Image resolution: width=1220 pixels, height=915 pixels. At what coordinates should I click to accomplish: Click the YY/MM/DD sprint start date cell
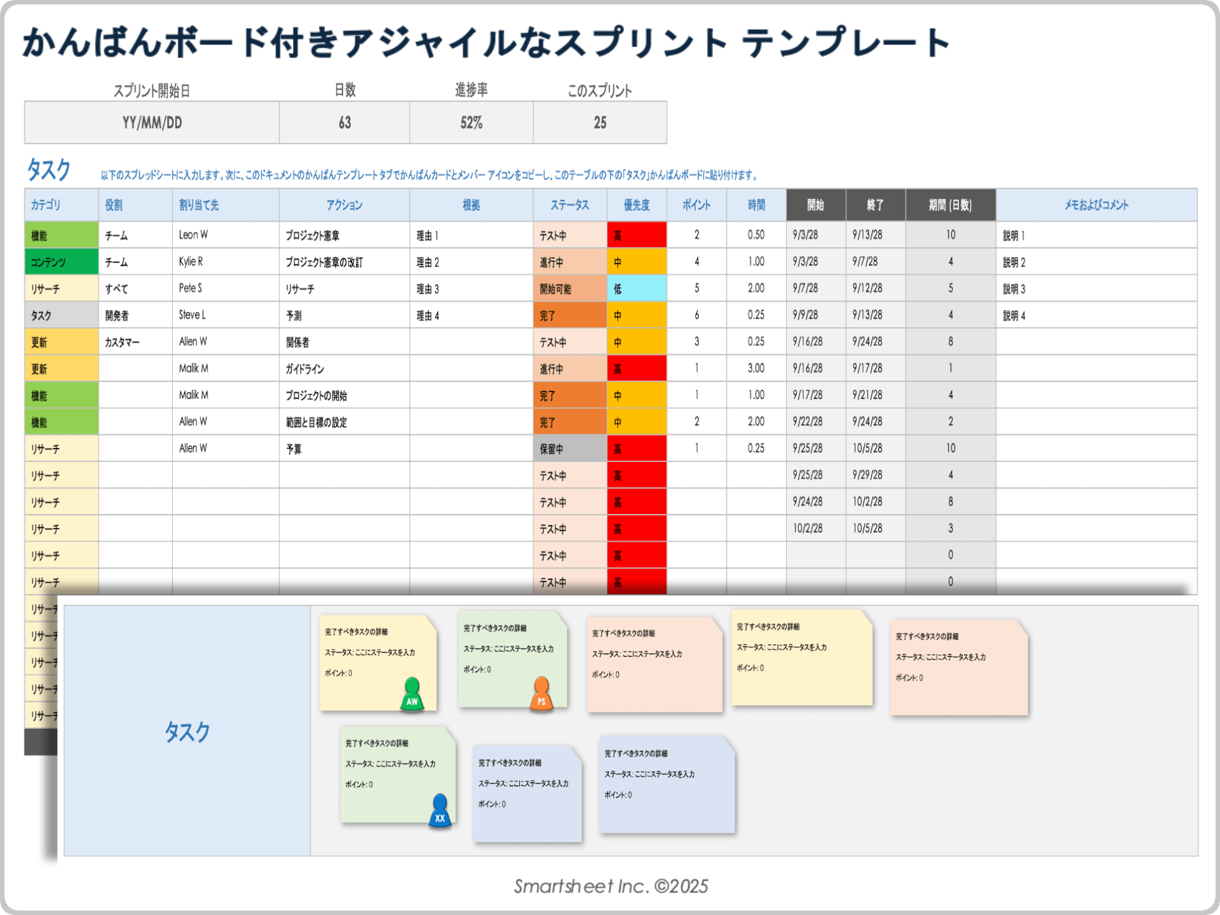pyautogui.click(x=152, y=123)
